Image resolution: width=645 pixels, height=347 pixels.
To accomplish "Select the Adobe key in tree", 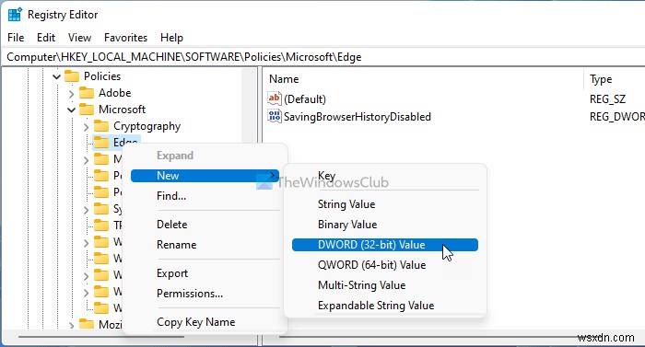I will (114, 93).
